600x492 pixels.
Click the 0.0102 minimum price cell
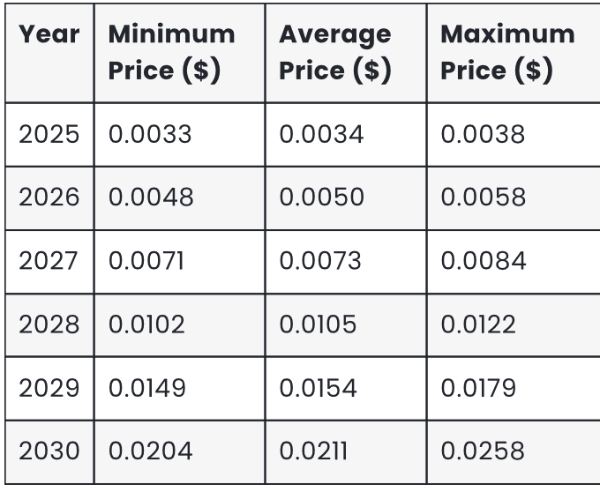[x=147, y=324]
